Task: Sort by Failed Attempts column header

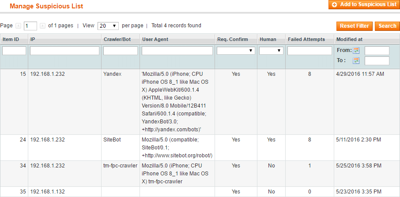Action: (x=306, y=40)
